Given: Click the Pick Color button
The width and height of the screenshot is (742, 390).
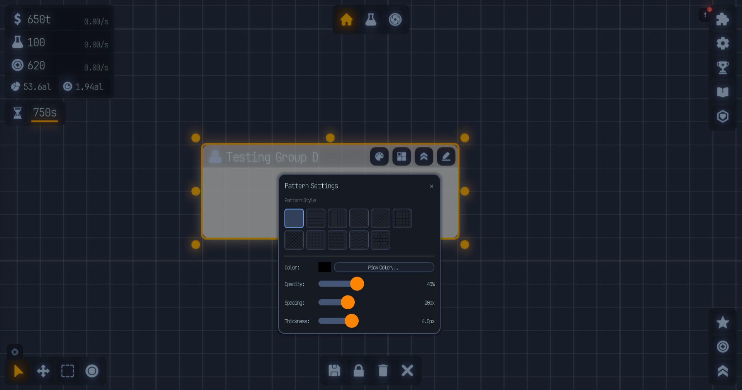Looking at the screenshot, I should tap(384, 267).
